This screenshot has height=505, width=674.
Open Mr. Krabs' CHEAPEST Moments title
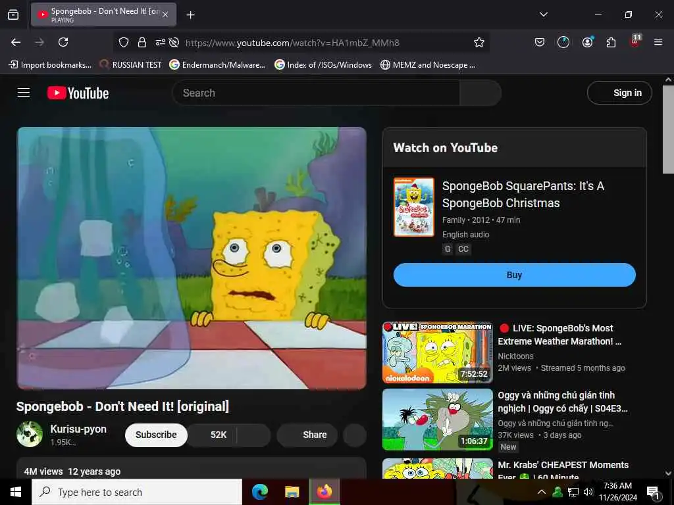pos(563,471)
